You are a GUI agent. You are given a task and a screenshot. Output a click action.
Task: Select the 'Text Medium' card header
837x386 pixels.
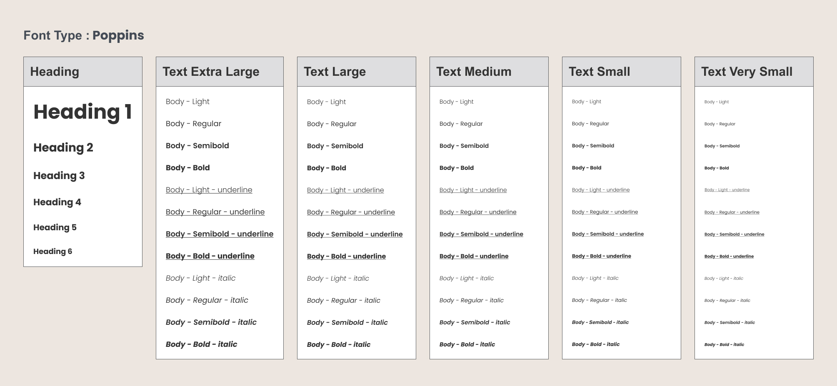pyautogui.click(x=489, y=72)
